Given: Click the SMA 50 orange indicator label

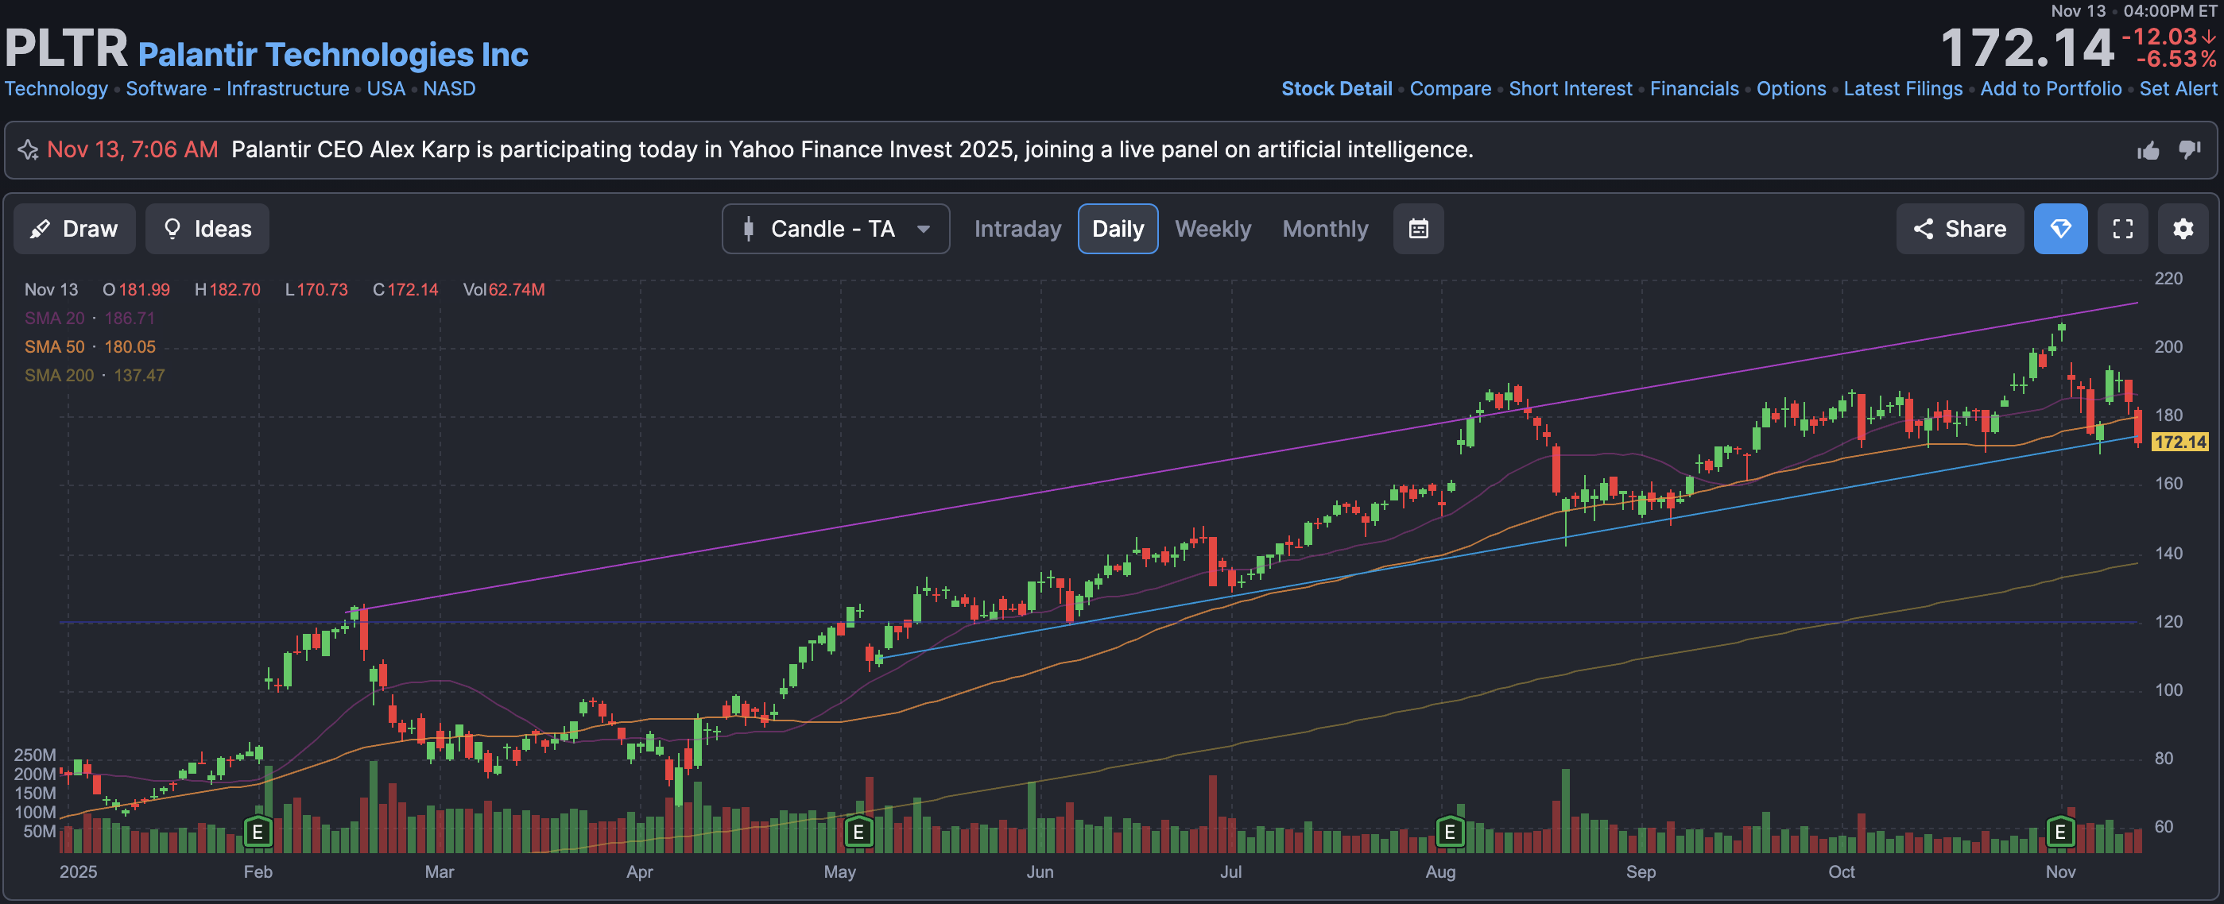Looking at the screenshot, I should [x=54, y=347].
